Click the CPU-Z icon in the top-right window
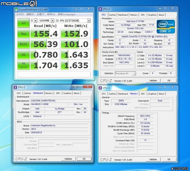The image size is (190, 171). coord(100,9)
